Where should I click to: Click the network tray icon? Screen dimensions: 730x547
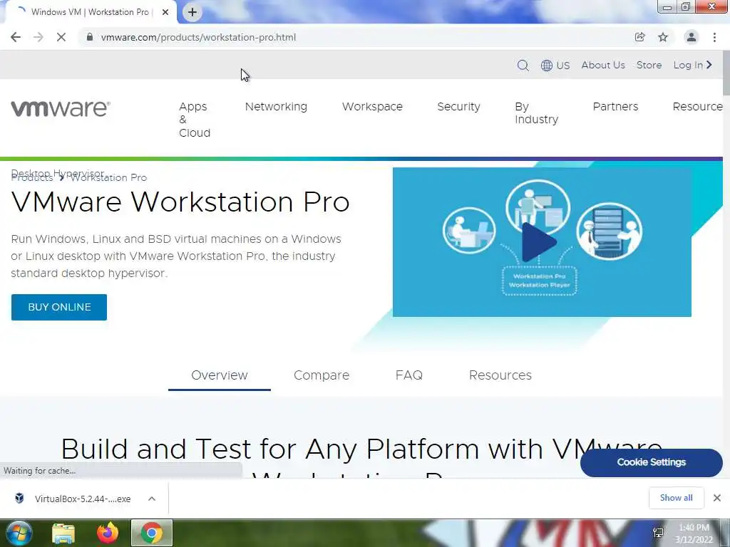(658, 533)
